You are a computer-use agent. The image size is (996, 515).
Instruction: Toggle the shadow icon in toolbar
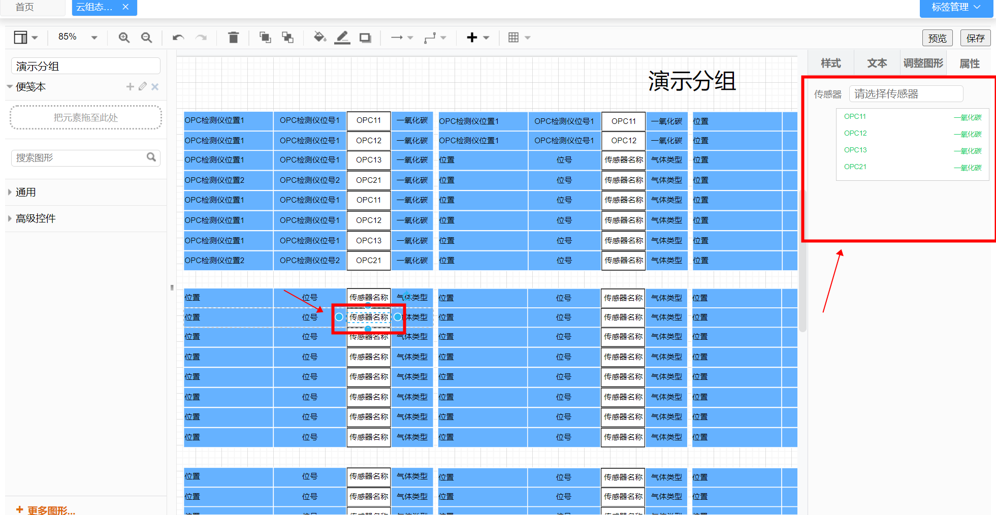pos(365,38)
